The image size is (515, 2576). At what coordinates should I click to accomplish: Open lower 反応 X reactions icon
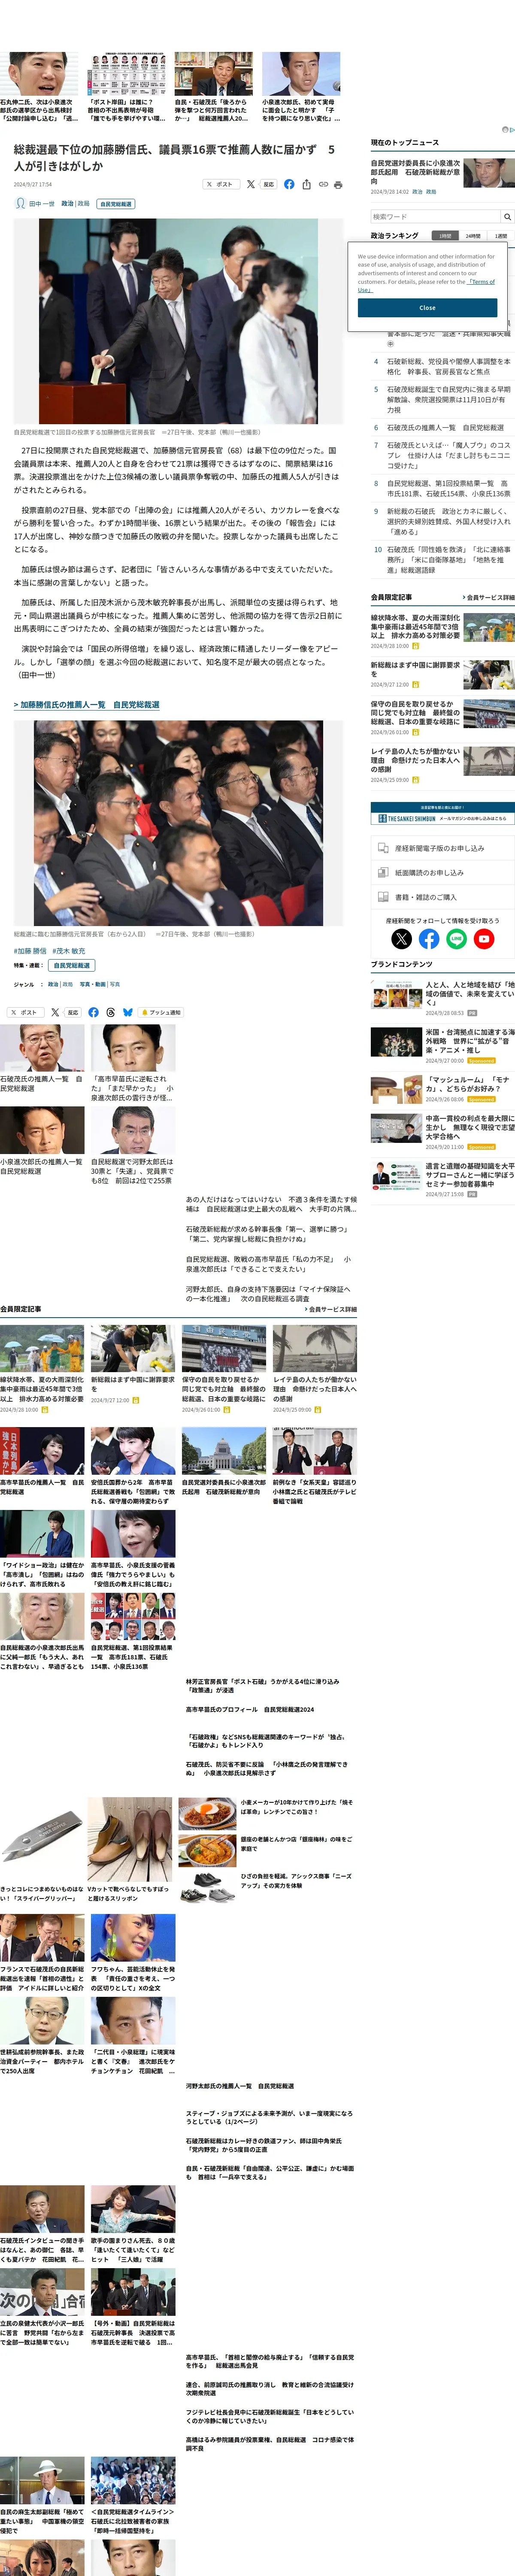click(66, 1012)
